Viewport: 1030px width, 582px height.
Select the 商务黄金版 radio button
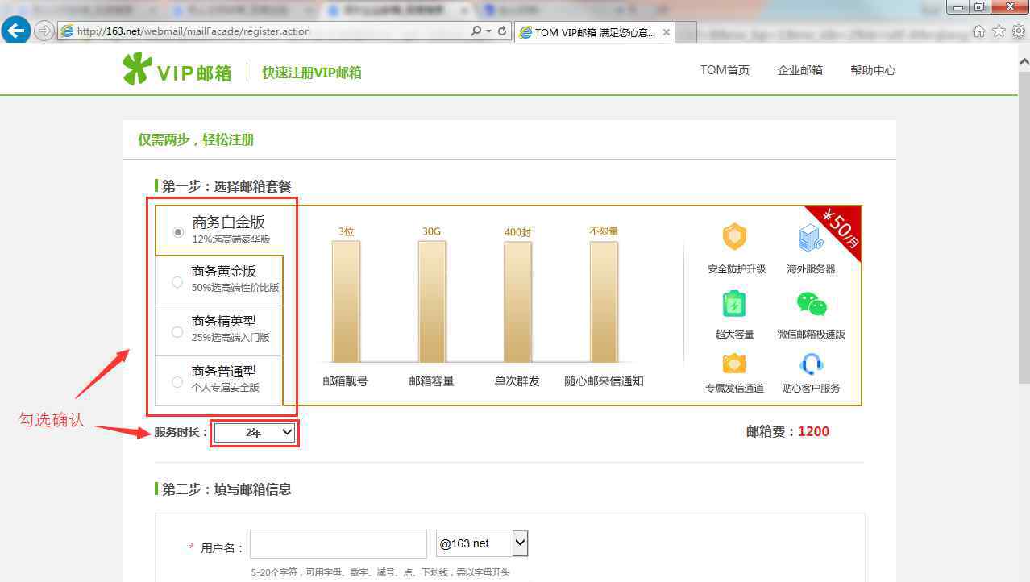(177, 282)
